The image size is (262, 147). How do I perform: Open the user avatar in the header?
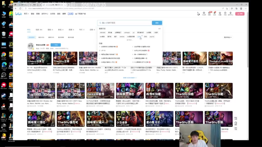click(198, 14)
